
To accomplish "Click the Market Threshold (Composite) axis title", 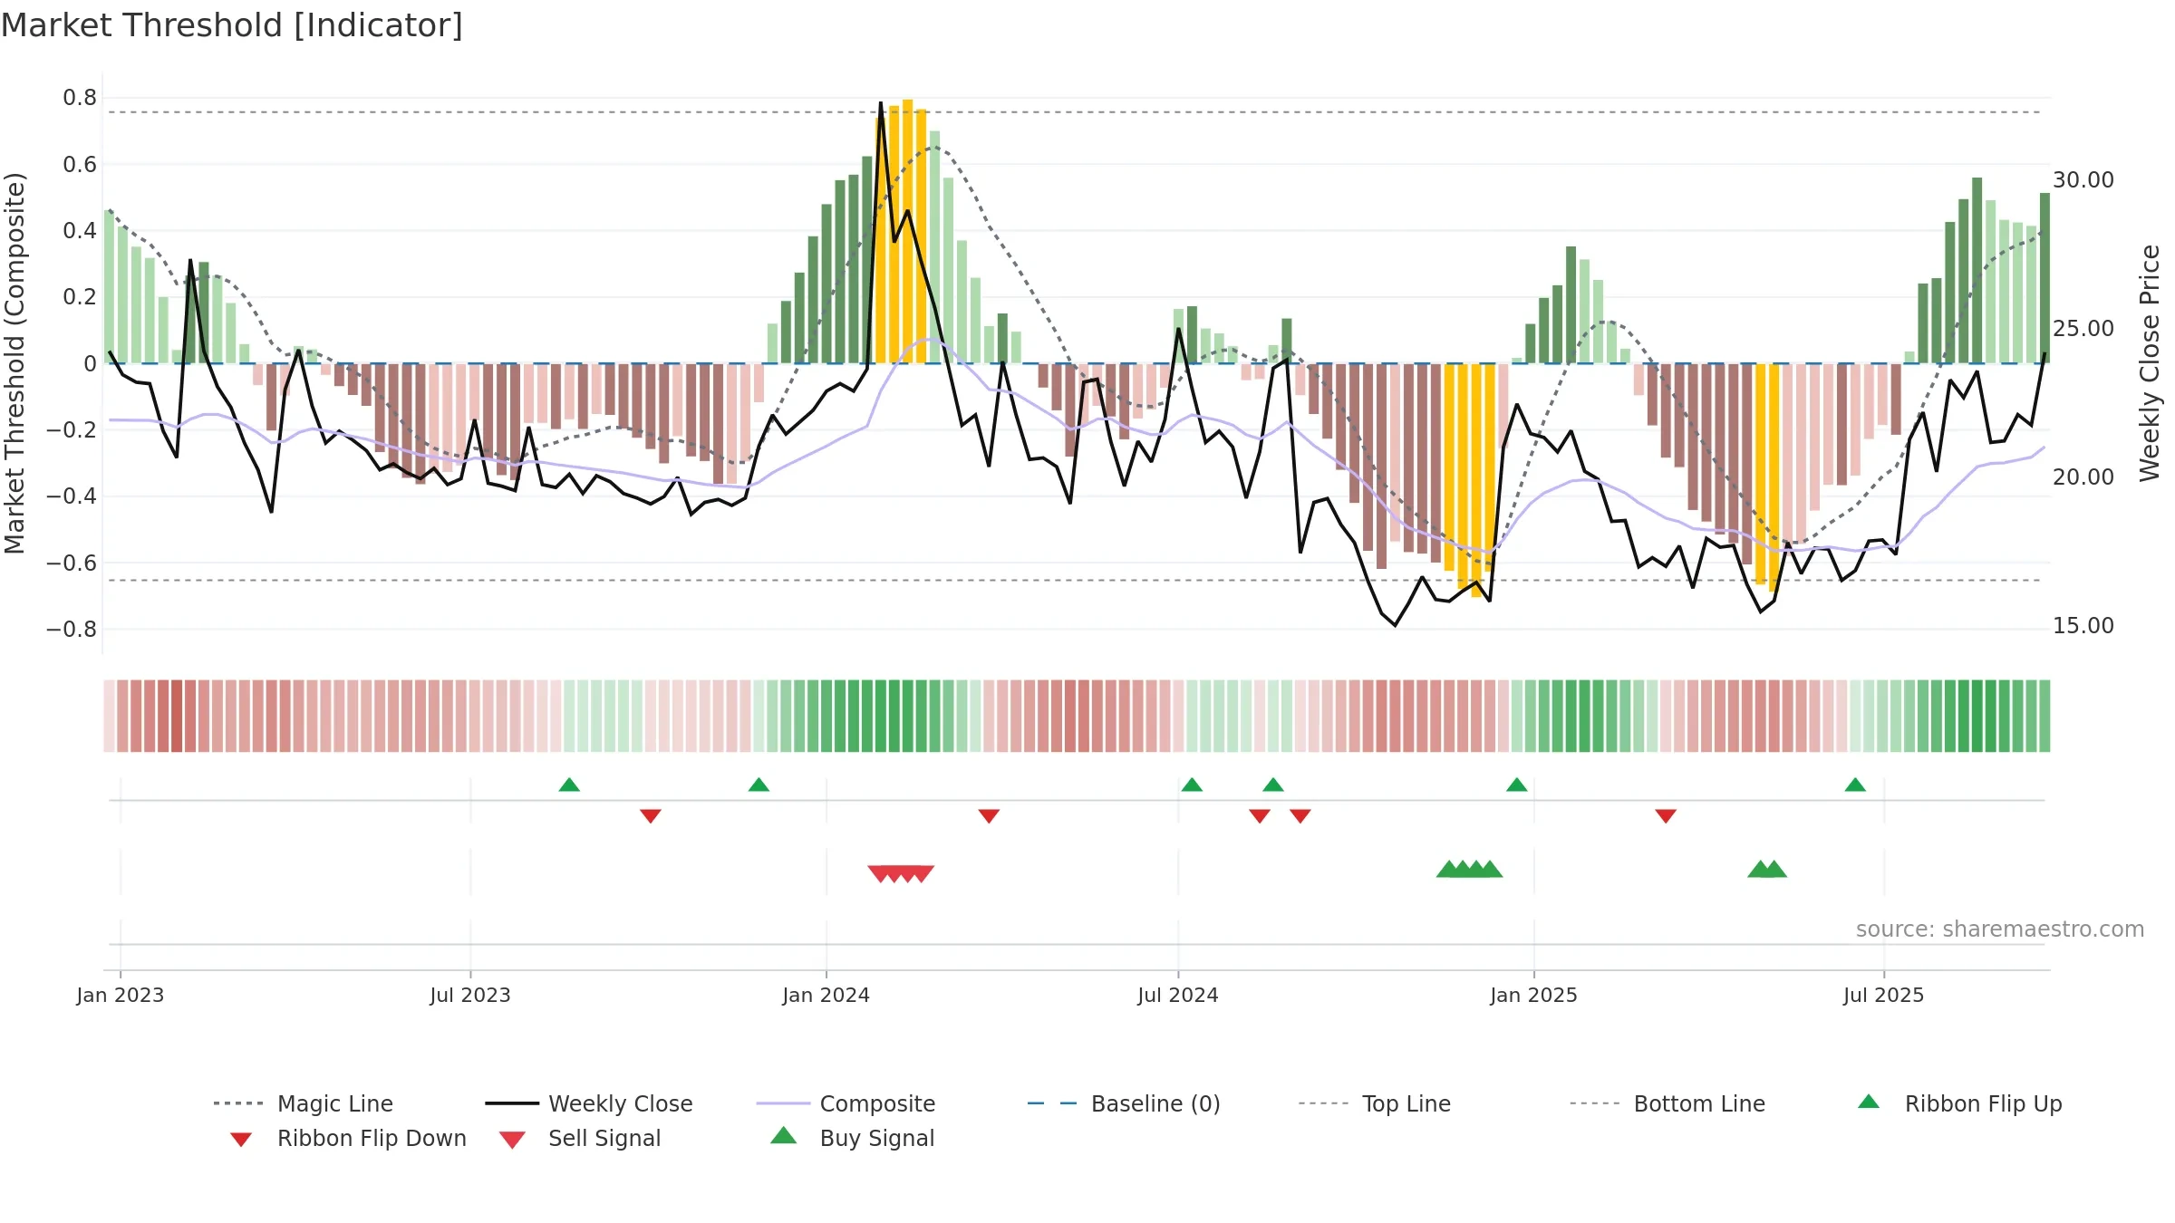I will 14,363.
